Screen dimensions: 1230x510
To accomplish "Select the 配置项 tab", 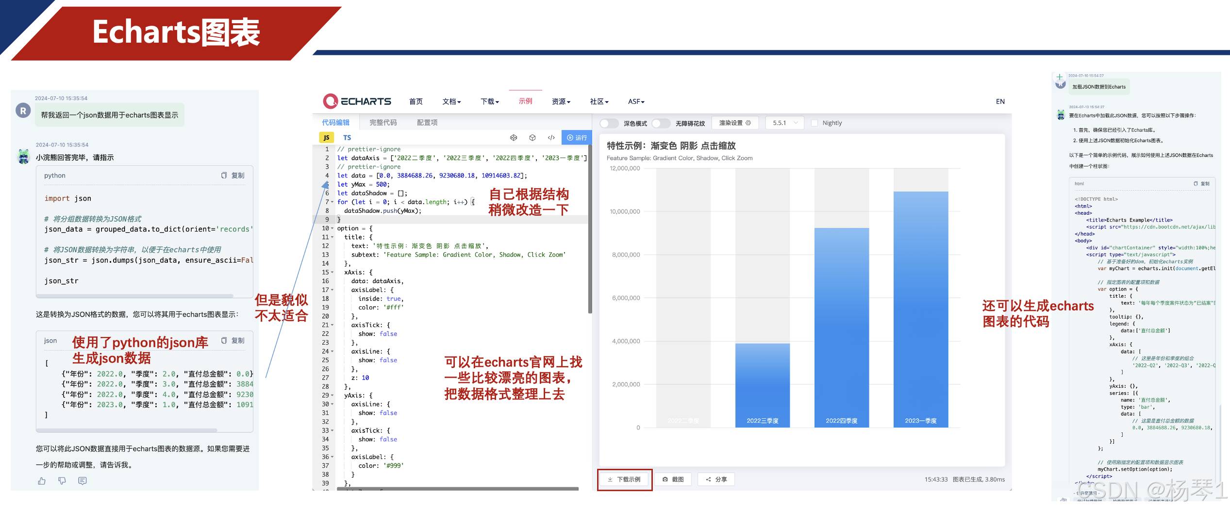I will (427, 123).
